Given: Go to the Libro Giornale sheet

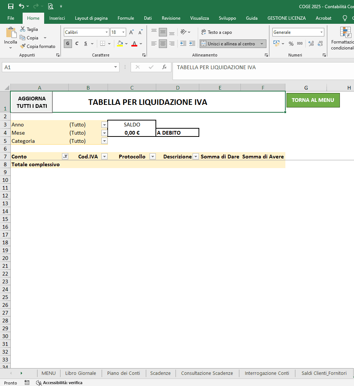Looking at the screenshot, I should pos(81,373).
